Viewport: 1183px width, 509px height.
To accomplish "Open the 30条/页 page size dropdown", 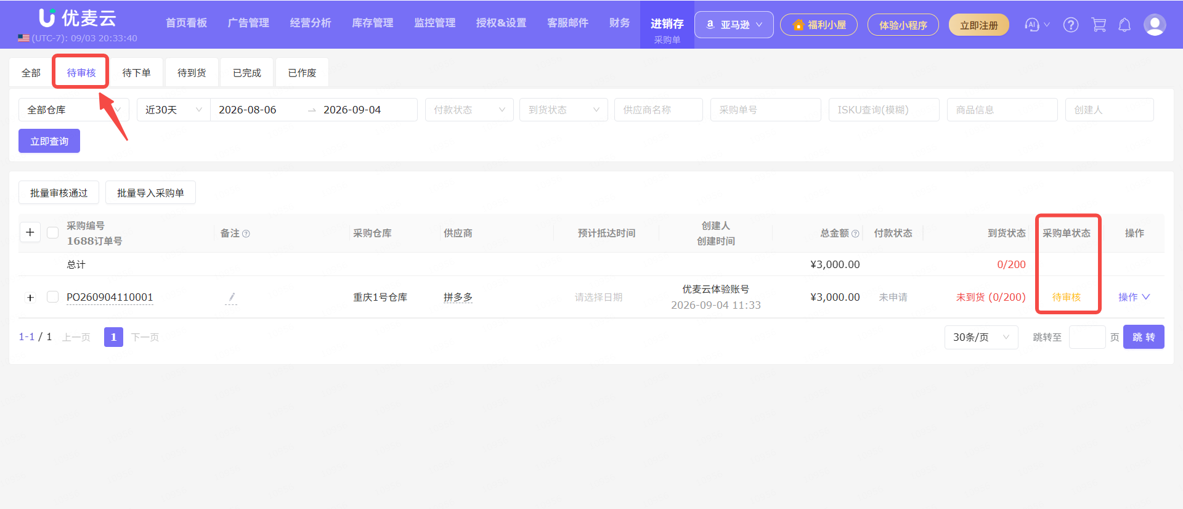I will [981, 337].
